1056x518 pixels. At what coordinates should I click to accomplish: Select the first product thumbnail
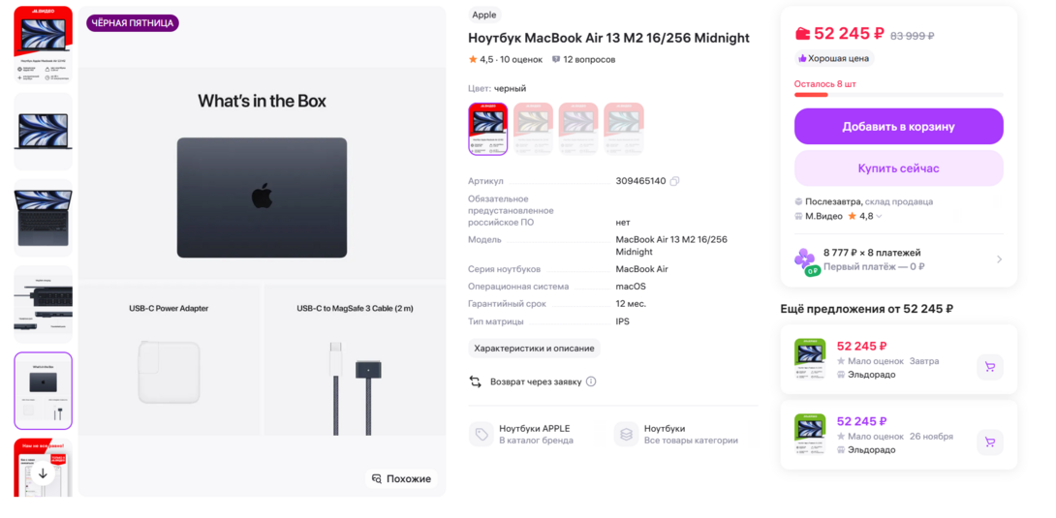43,45
